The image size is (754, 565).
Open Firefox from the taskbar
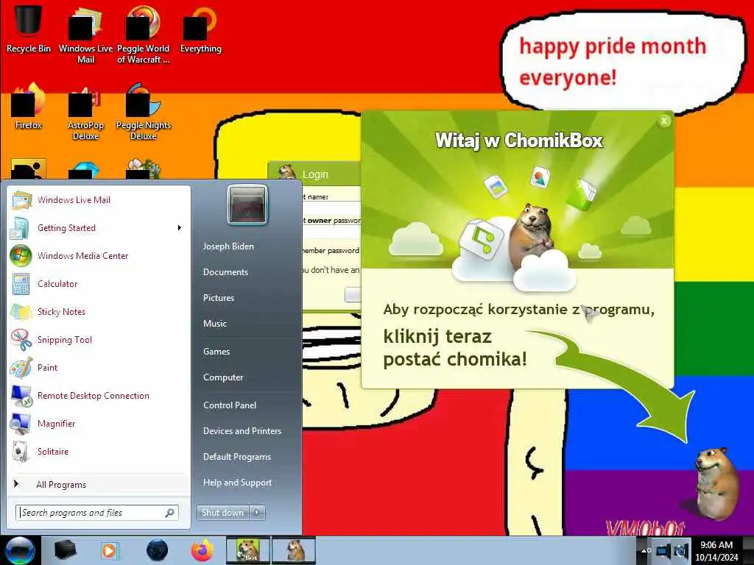pyautogui.click(x=202, y=550)
